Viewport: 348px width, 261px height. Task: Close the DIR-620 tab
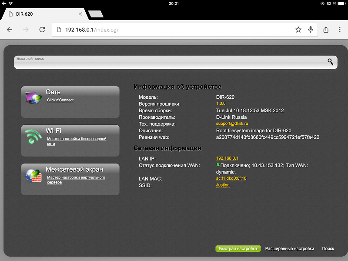[80, 14]
